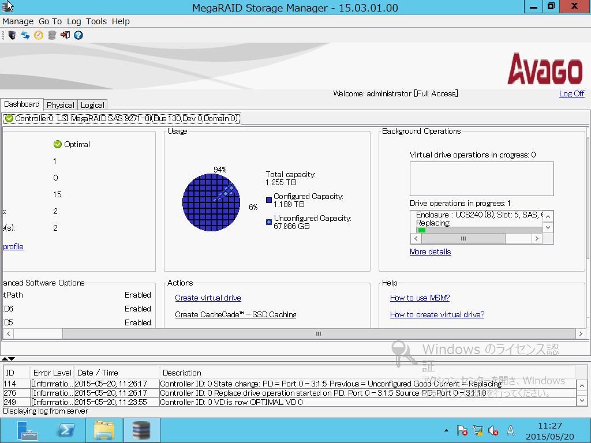Click the yellow clock toolbar icon
This screenshot has width=591, height=443.
pos(39,35)
